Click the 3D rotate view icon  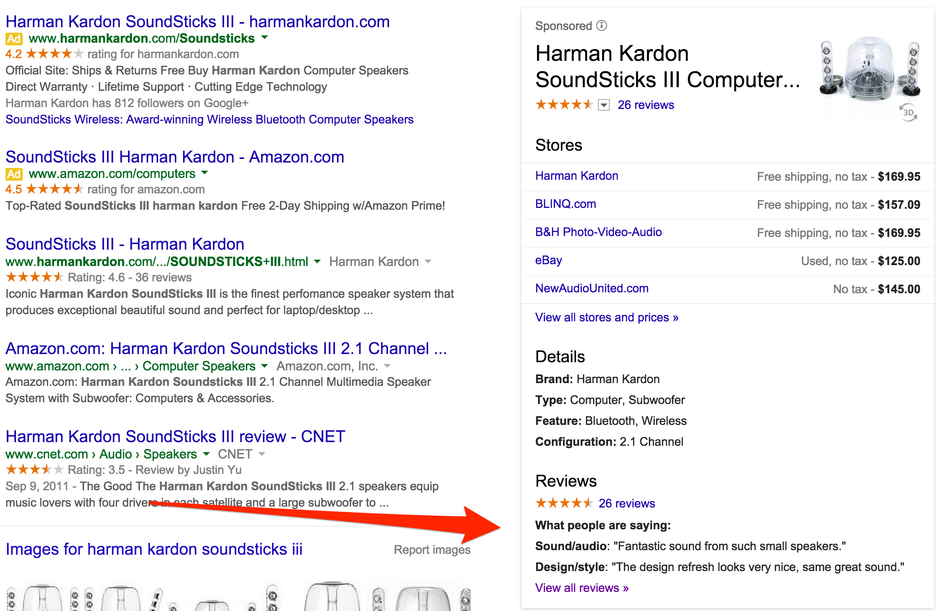tap(908, 113)
